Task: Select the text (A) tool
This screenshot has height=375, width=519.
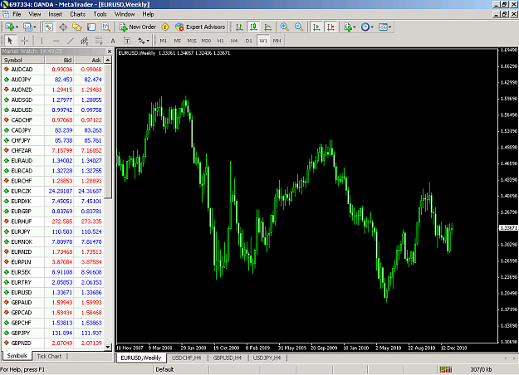Action: [113, 41]
